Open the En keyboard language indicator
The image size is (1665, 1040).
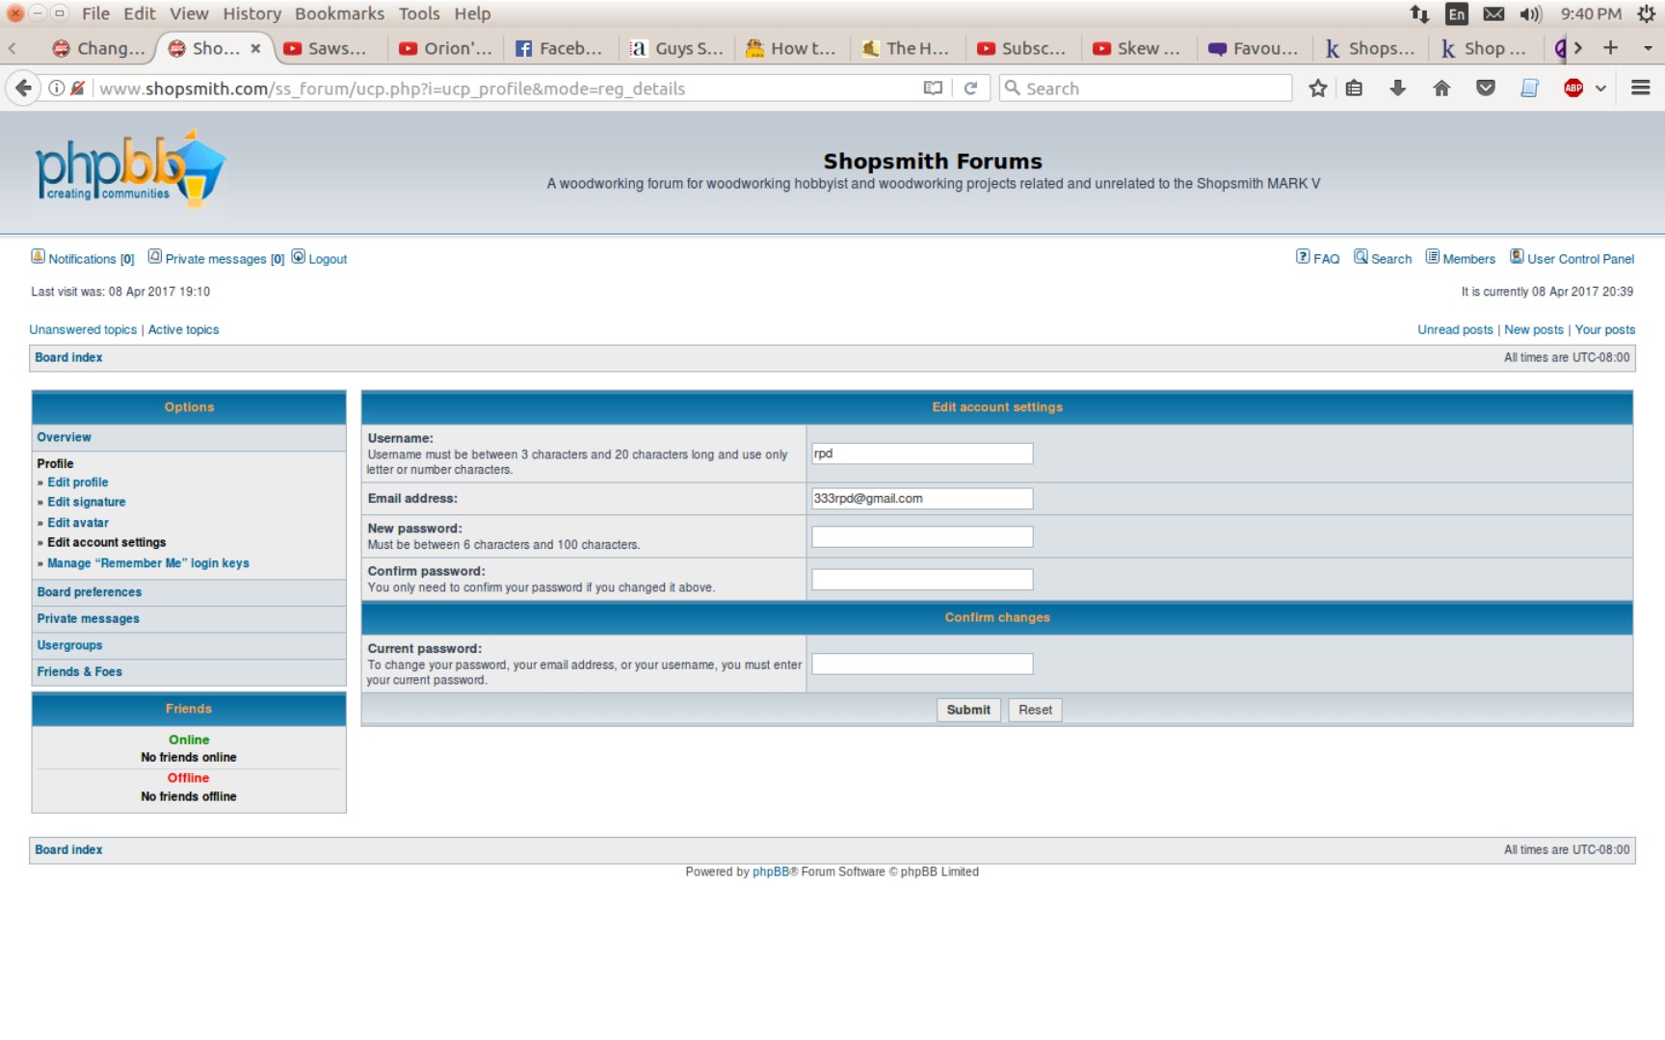[1456, 13]
